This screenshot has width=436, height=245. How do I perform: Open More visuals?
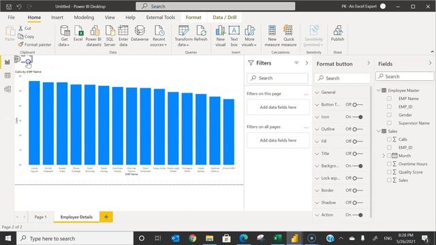[249, 36]
